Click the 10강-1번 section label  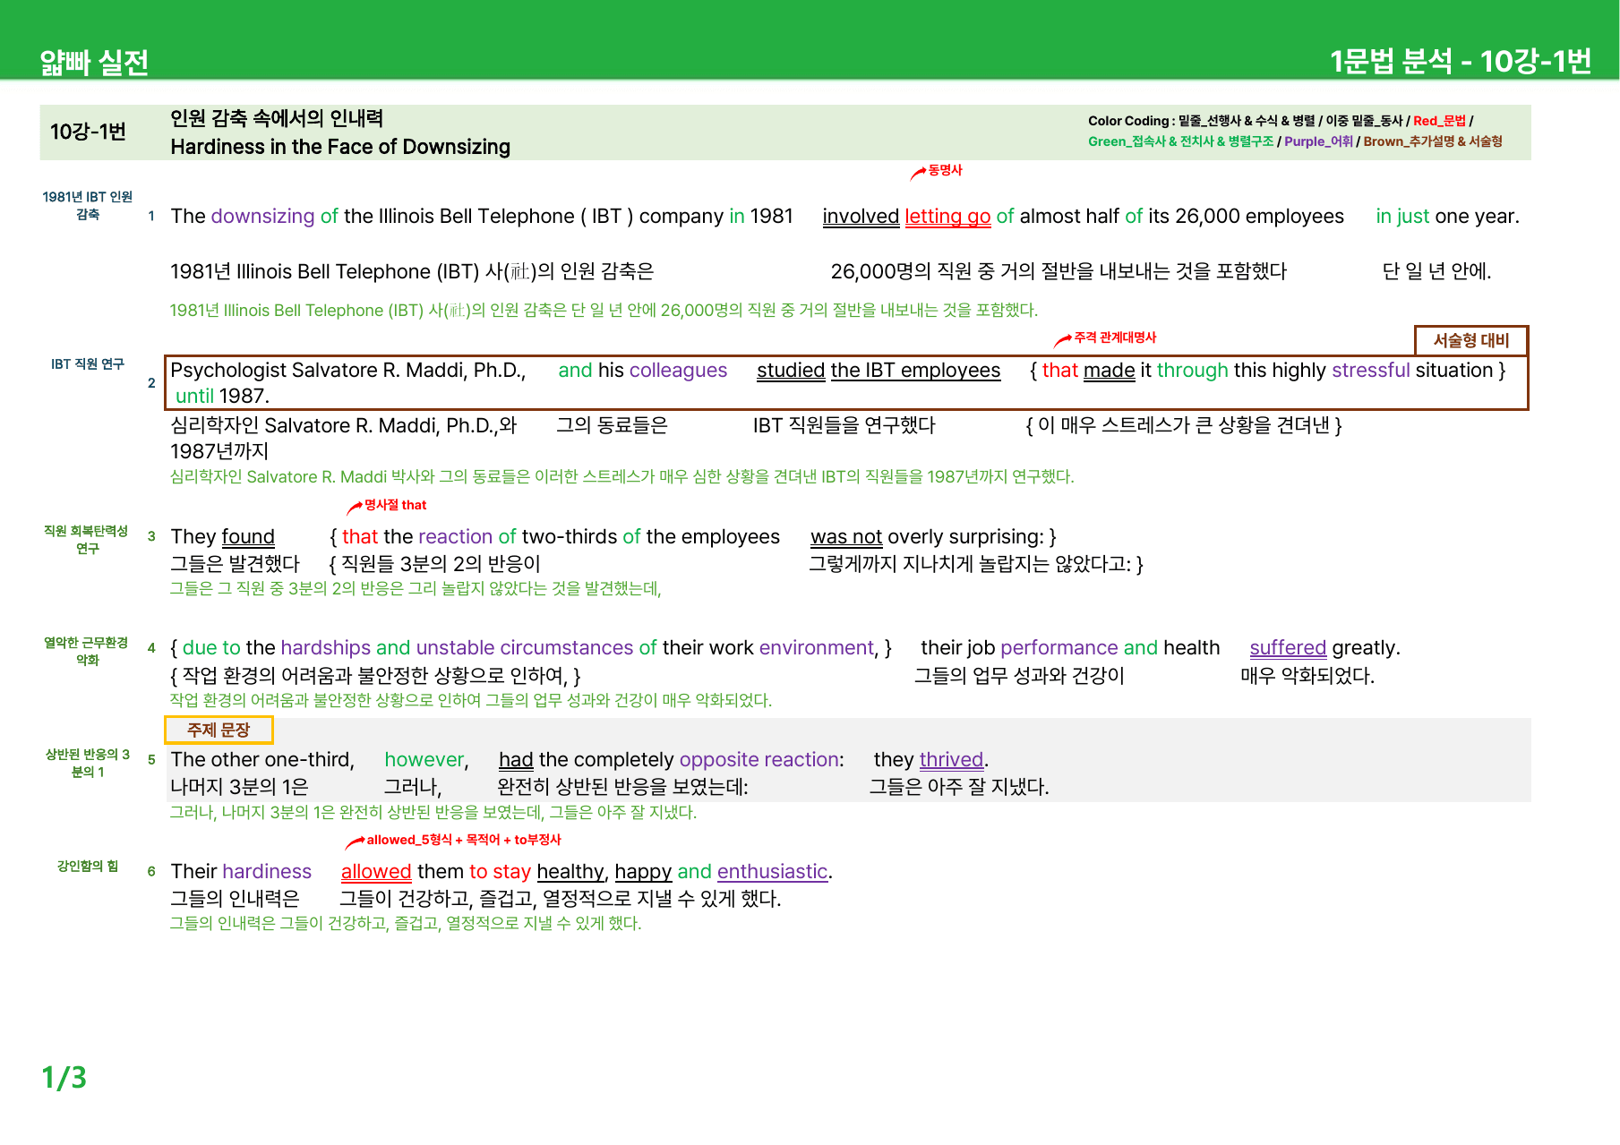88,132
